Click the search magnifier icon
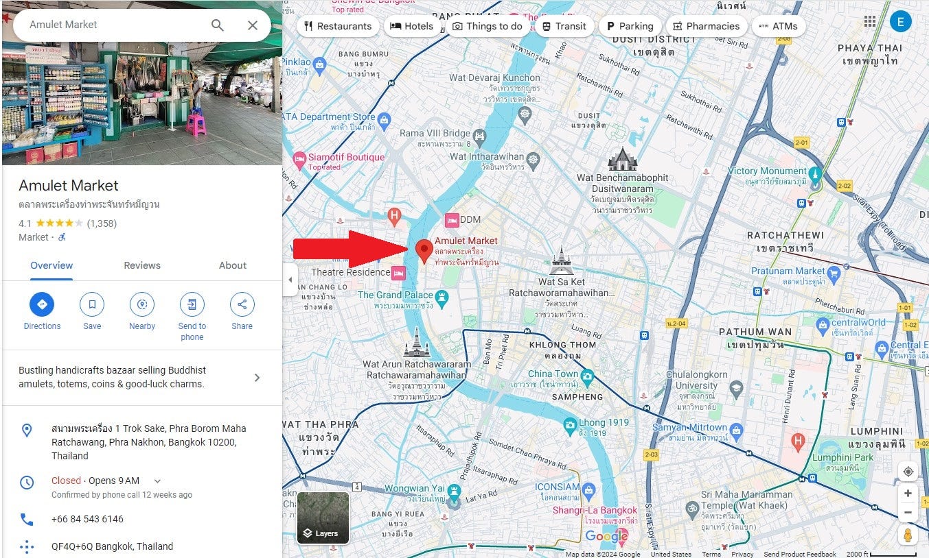 217,25
